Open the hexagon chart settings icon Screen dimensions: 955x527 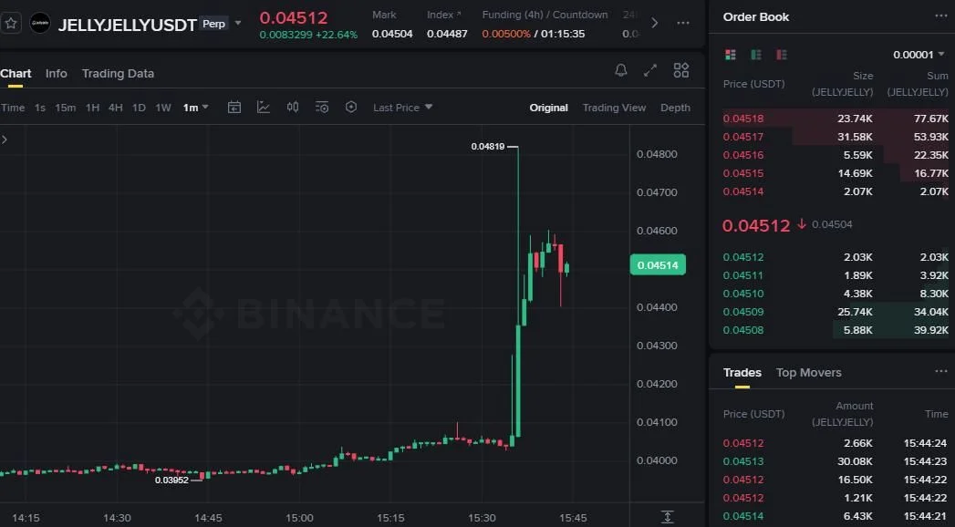351,107
